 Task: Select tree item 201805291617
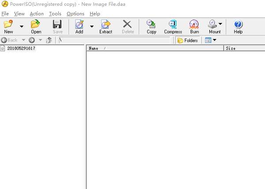pyautogui.click(x=21, y=48)
